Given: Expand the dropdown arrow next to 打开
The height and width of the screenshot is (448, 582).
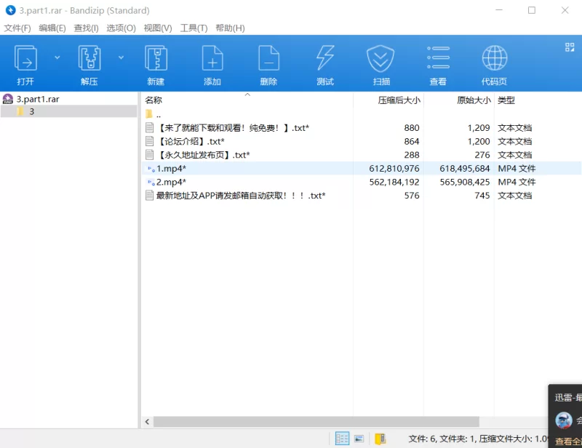Looking at the screenshot, I should (x=57, y=57).
